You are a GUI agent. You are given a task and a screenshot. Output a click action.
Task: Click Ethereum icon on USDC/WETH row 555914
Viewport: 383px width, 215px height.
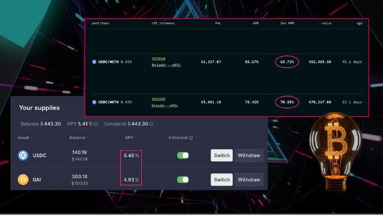[x=94, y=62]
